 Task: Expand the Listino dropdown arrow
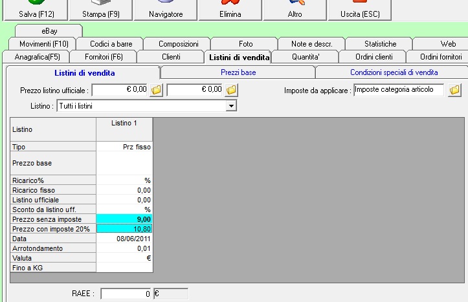(231, 106)
